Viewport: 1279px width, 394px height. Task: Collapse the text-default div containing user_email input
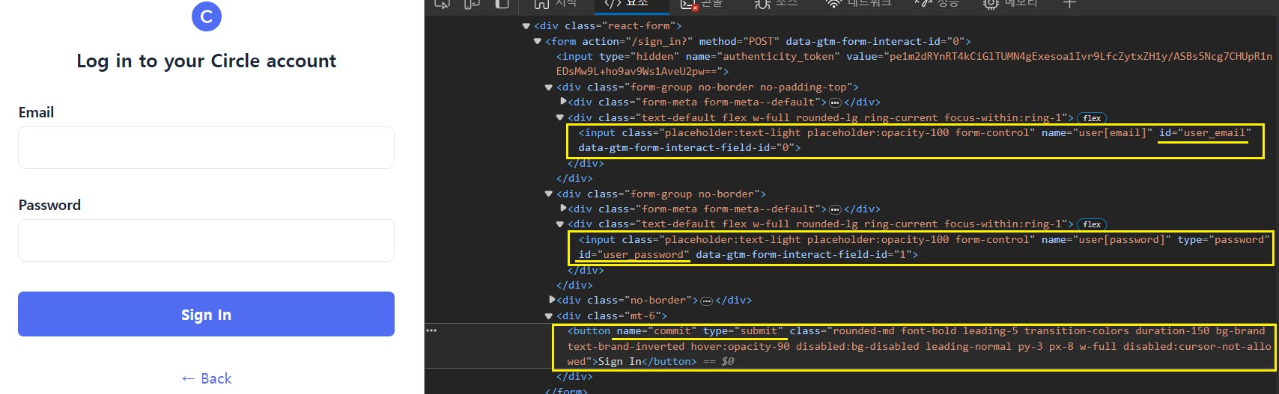point(560,117)
